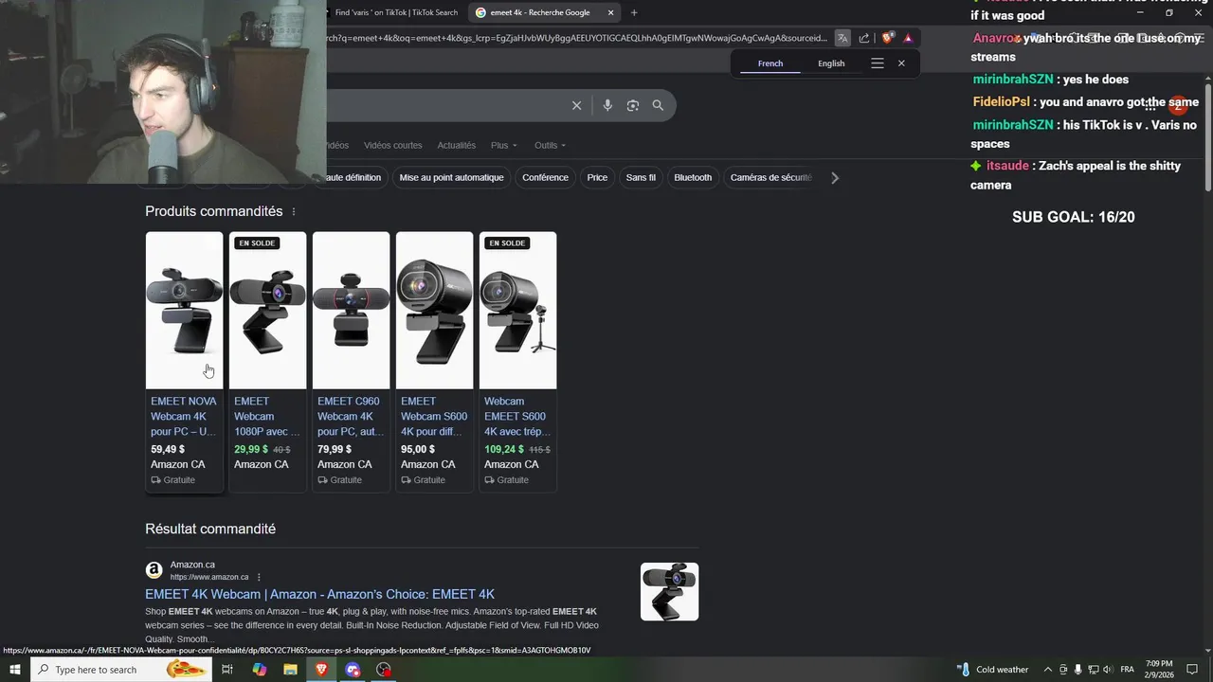The height and width of the screenshot is (682, 1213).
Task: Click the EMEET C960 Webcam 4K link
Action: [x=351, y=416]
